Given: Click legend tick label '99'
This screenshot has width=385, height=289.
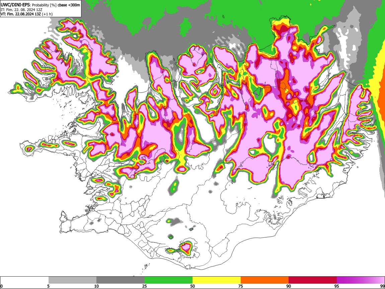Looking at the screenshot, I should [x=382, y=286].
